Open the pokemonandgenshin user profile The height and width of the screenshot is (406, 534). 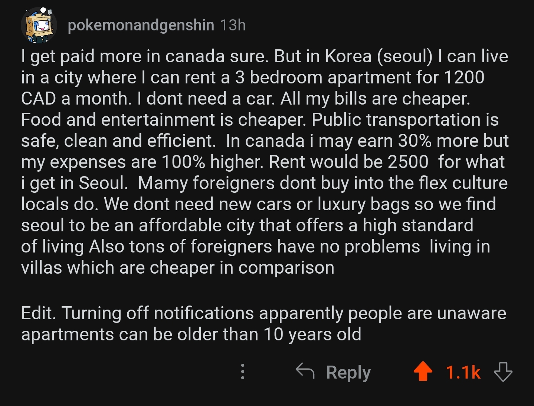[141, 25]
